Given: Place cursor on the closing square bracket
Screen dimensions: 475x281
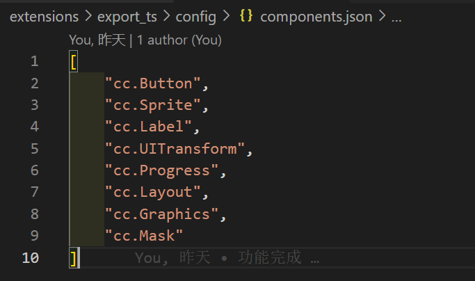Looking at the screenshot, I should pyautogui.click(x=73, y=258).
